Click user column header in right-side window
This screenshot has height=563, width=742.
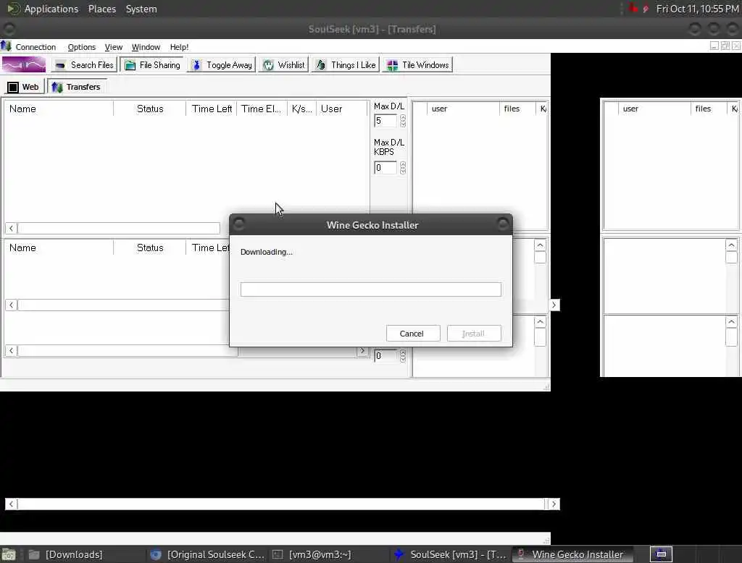coord(654,109)
